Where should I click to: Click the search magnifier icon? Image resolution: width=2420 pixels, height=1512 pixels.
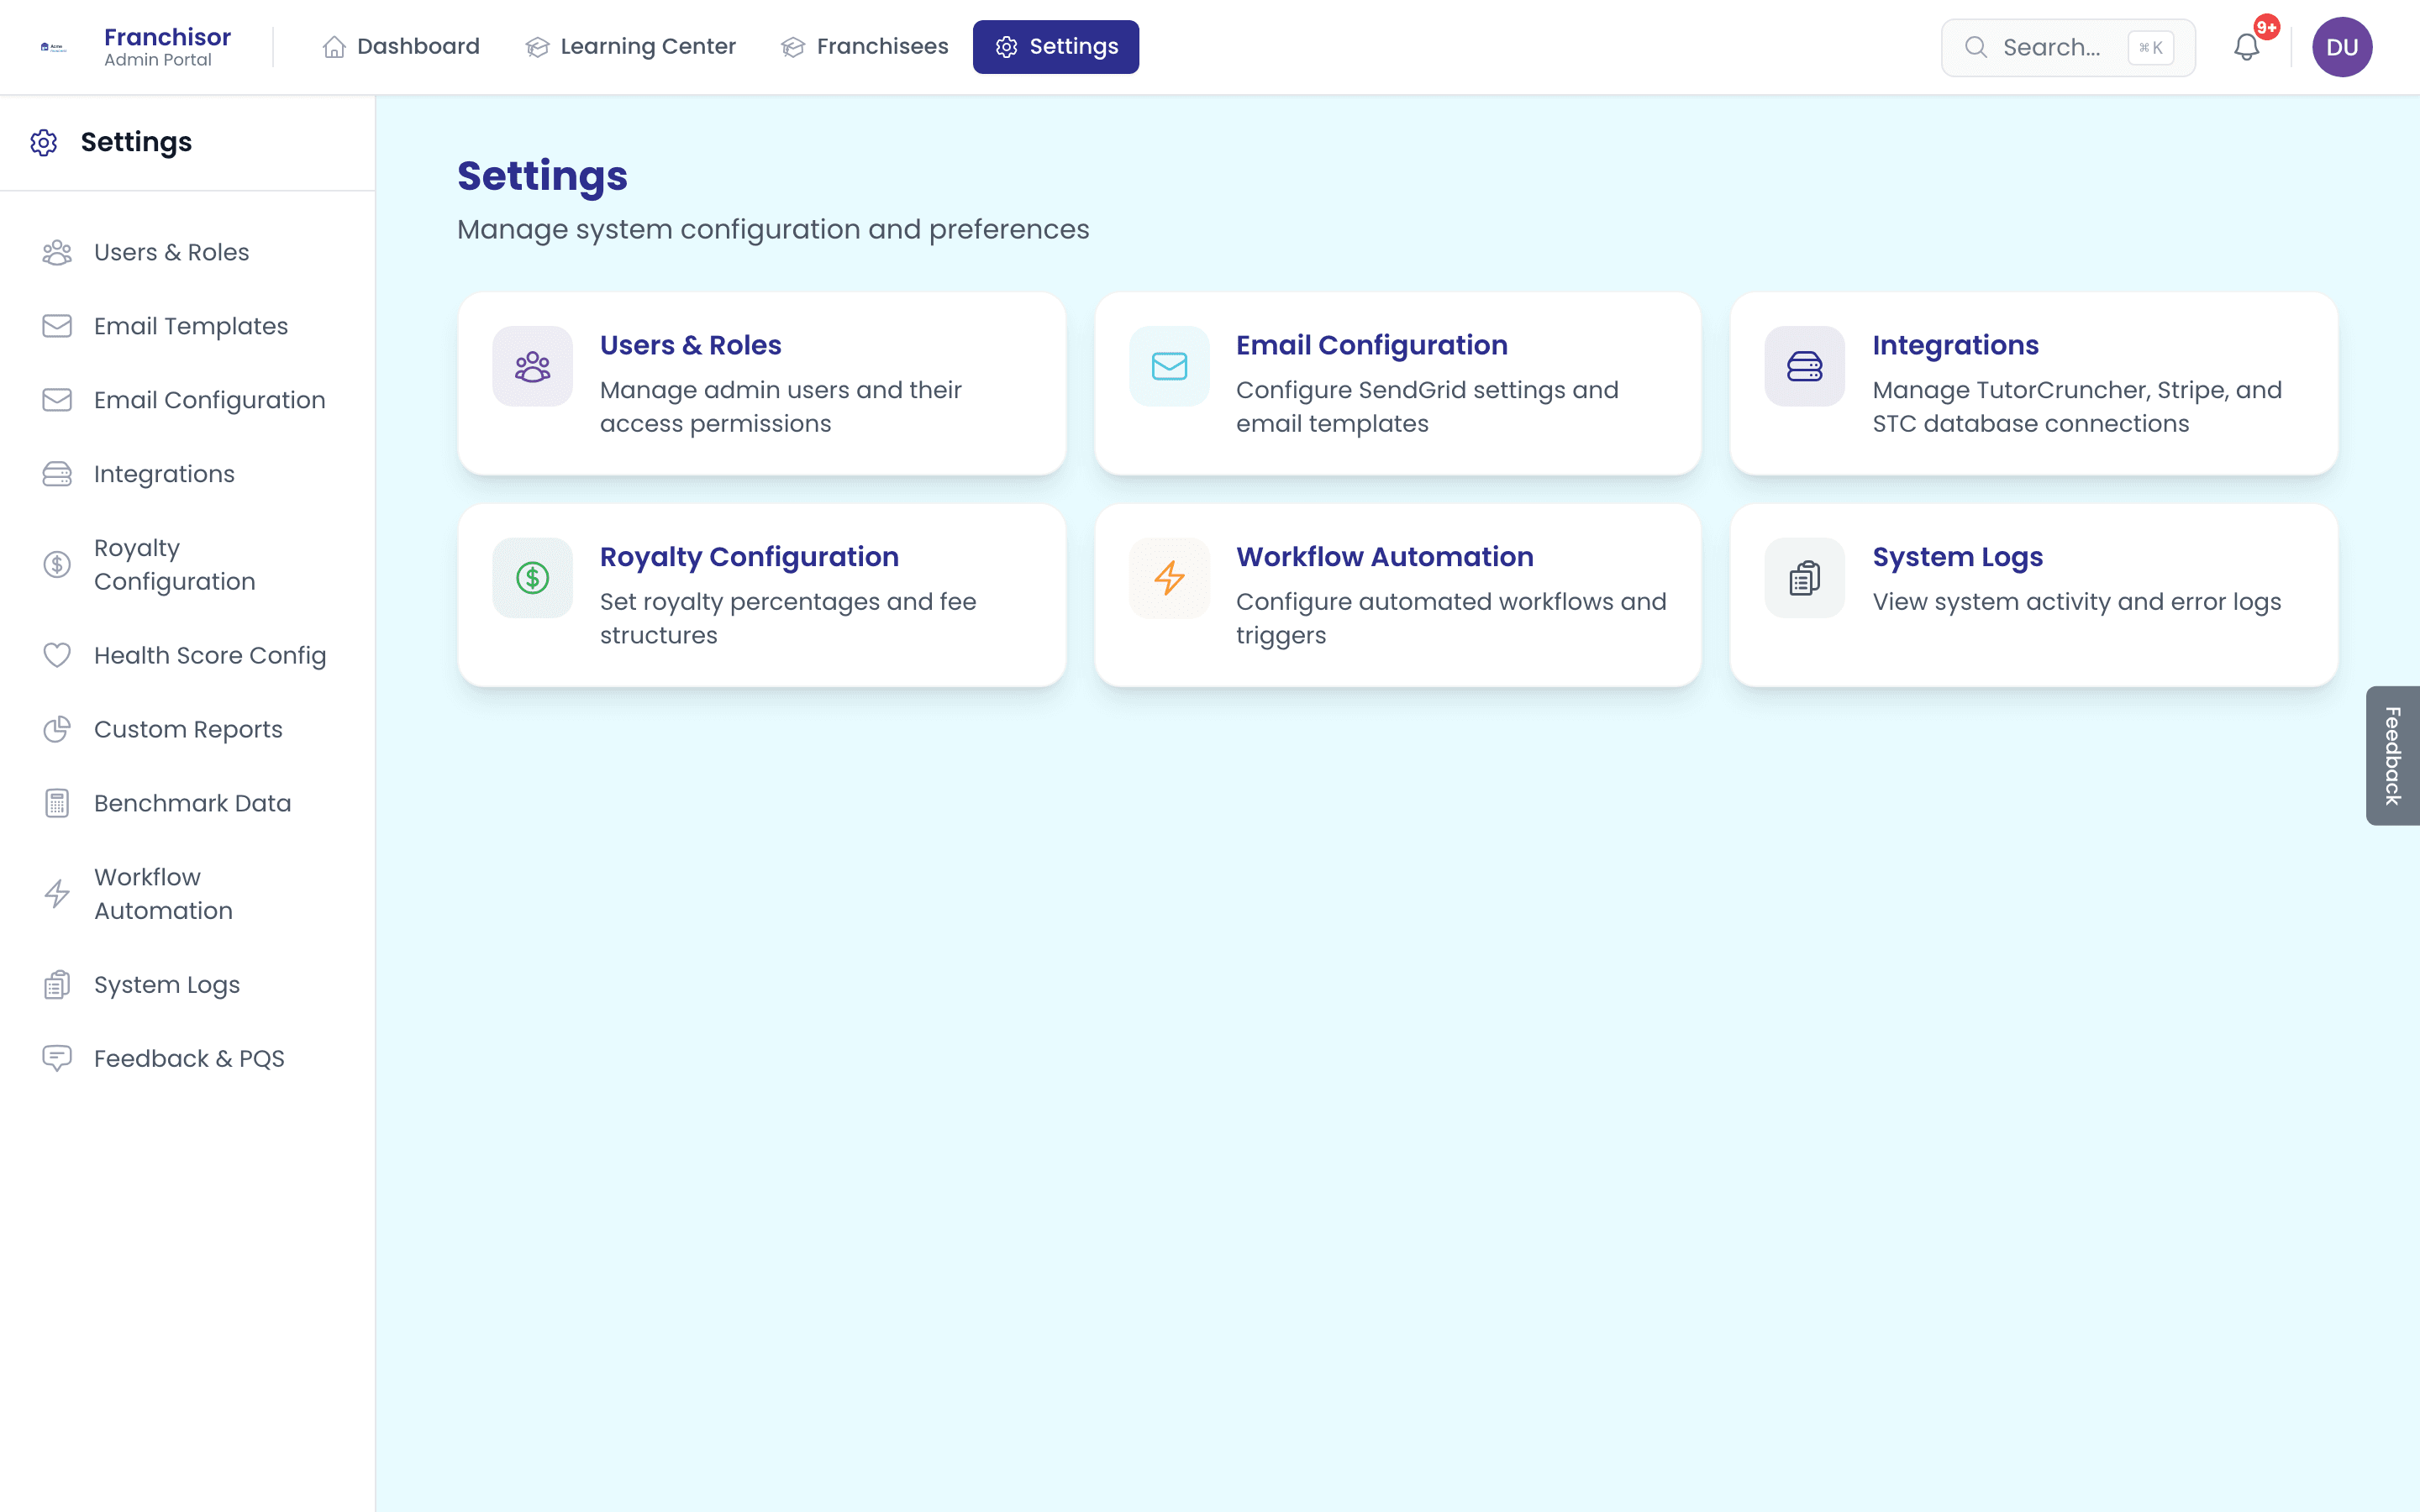click(1975, 47)
